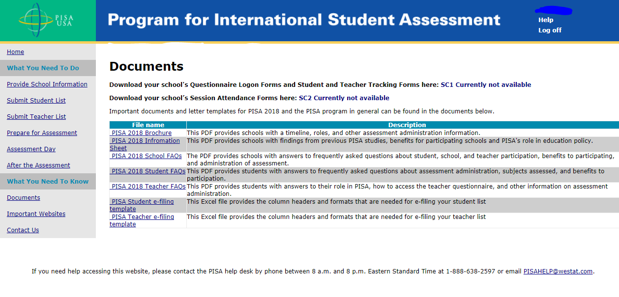Viewport: 619px width, 297px height.
Task: Click description about findings from previous PISA studies
Action: coord(390,141)
